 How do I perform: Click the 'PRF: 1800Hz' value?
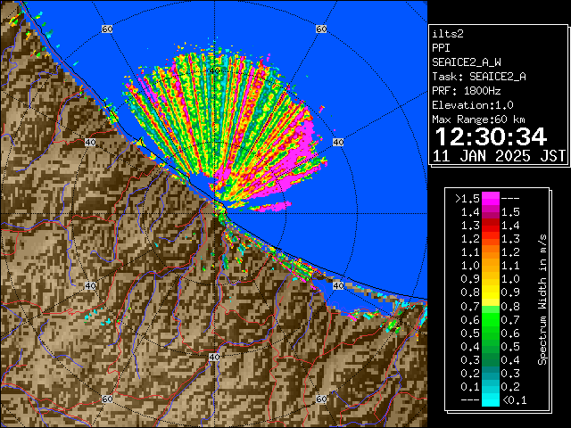click(x=467, y=91)
